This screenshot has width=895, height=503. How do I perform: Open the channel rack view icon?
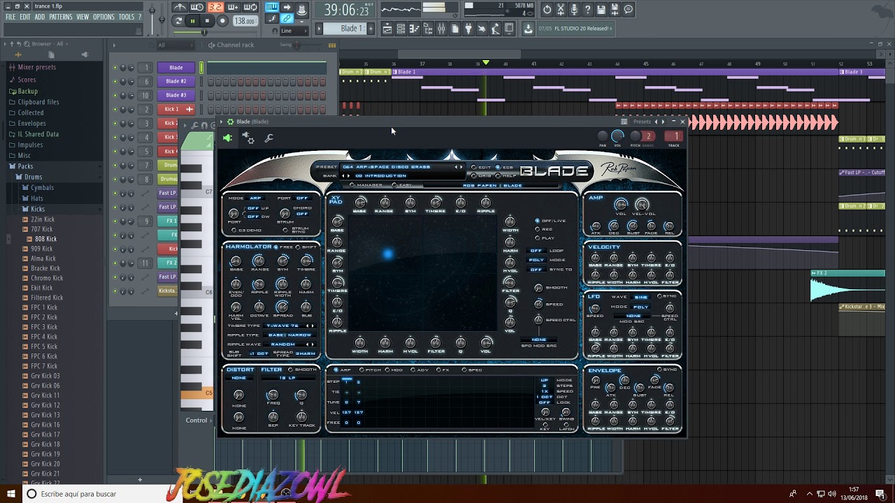pyautogui.click(x=401, y=29)
